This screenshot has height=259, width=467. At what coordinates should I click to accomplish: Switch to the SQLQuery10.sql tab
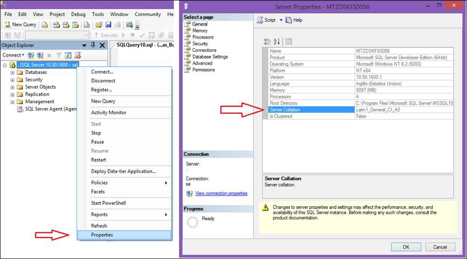click(x=145, y=45)
